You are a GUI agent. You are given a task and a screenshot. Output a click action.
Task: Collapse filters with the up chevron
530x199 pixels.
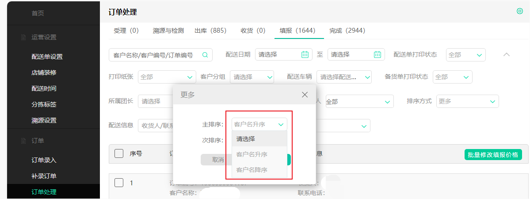tap(506, 54)
